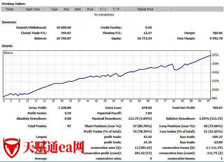Image resolution: width=224 pixels, height=162 pixels.
Task: Click the 'No transactions' row text
Action: (104, 15)
